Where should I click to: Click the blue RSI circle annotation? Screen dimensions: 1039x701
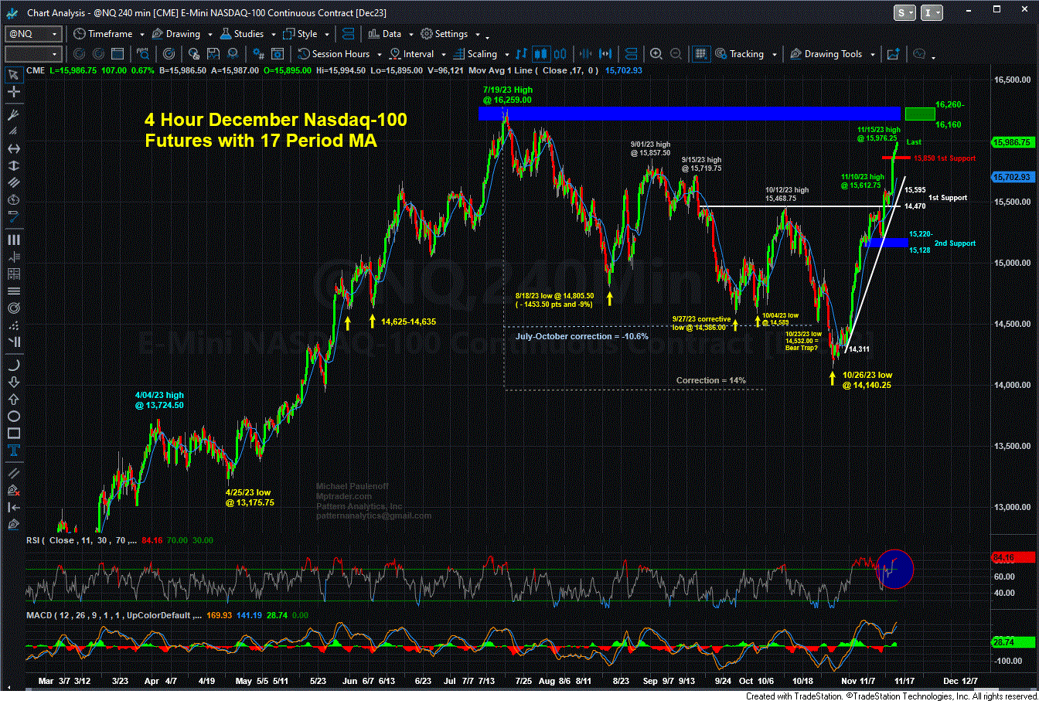click(895, 569)
